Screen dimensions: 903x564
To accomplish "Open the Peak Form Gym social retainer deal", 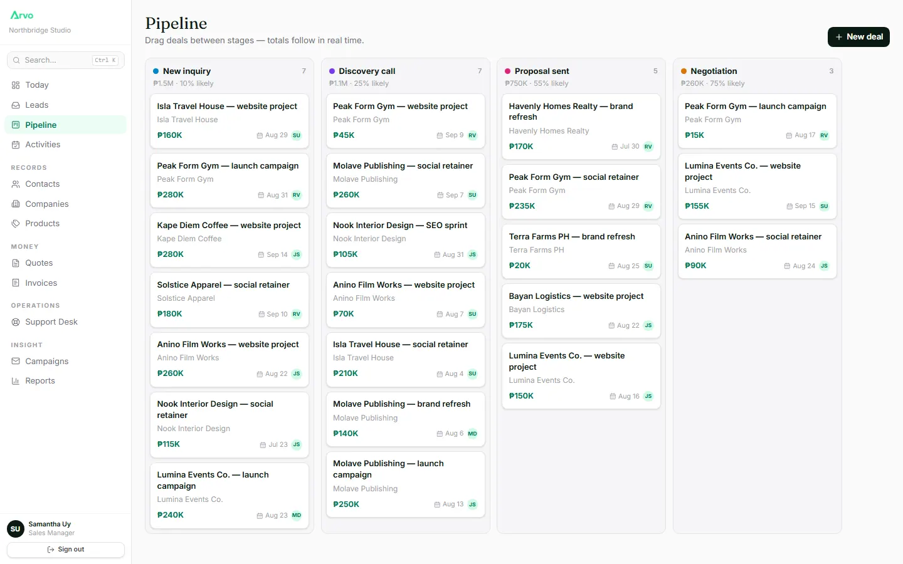I will (581, 191).
